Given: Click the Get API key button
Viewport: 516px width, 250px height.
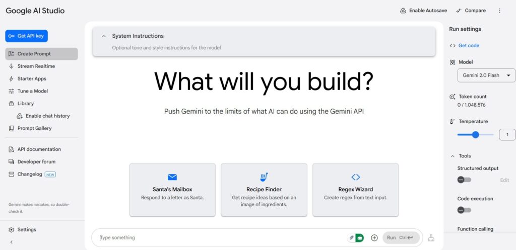Looking at the screenshot, I should [26, 36].
